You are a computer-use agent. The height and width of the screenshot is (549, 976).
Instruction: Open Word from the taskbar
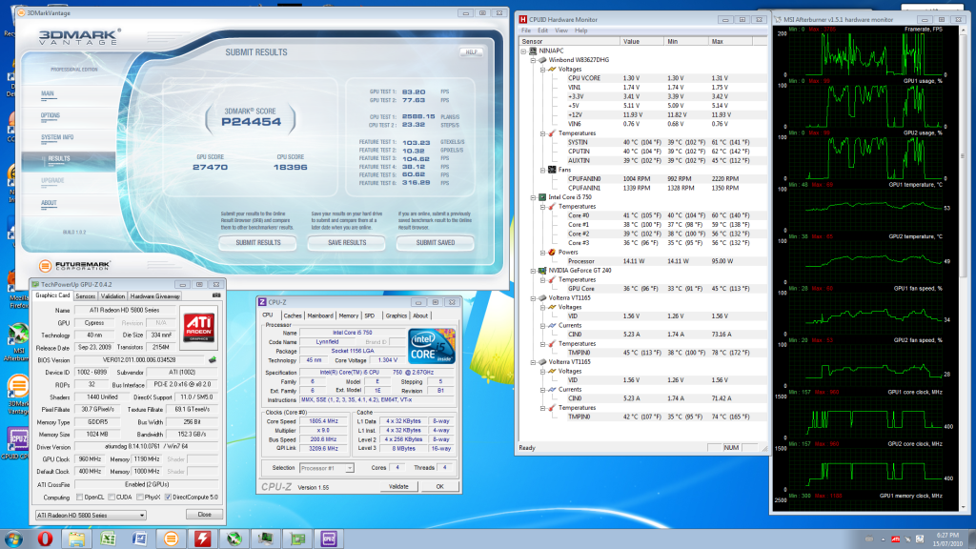(x=139, y=539)
